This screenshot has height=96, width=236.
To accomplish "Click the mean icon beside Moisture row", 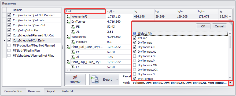I will coord(73,42).
